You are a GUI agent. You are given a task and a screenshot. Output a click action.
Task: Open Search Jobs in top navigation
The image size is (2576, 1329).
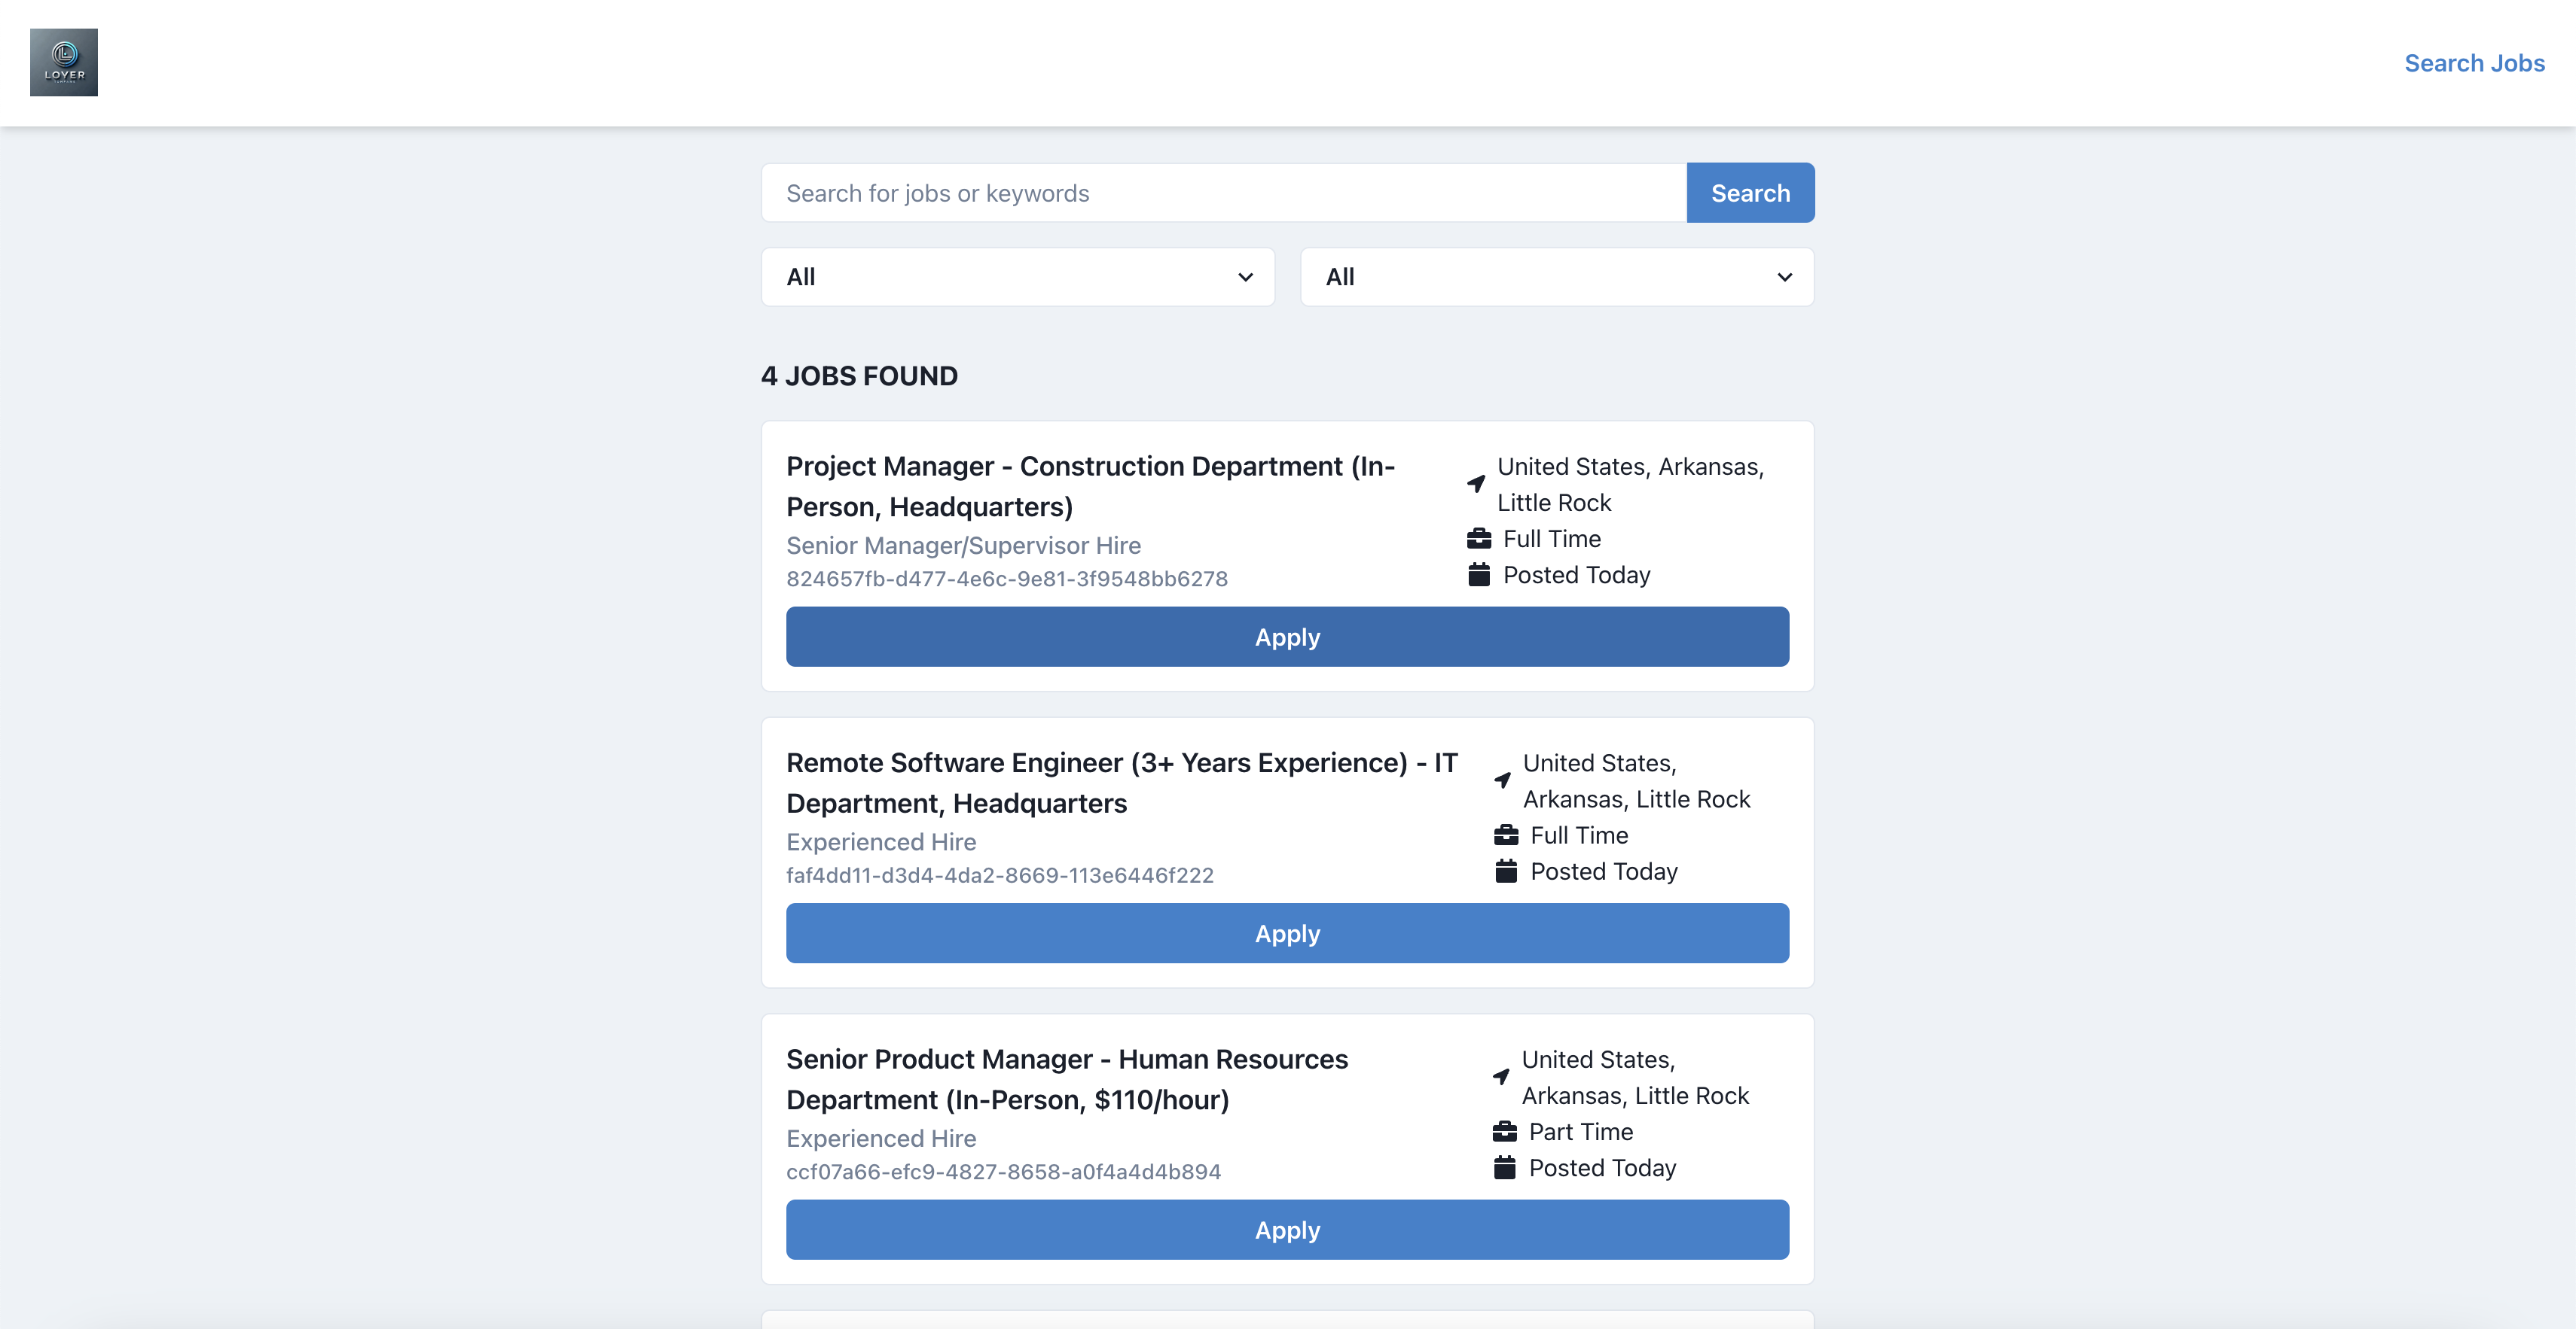2473,63
